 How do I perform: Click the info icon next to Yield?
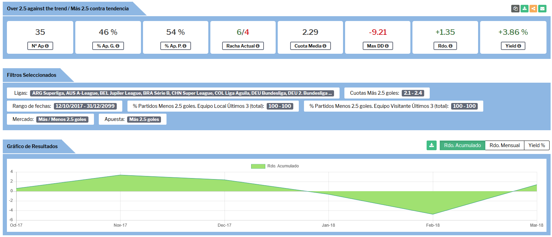519,46
